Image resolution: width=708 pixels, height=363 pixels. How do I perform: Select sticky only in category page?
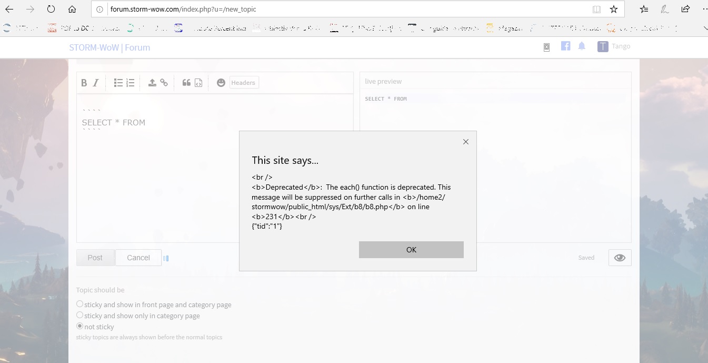pos(79,315)
